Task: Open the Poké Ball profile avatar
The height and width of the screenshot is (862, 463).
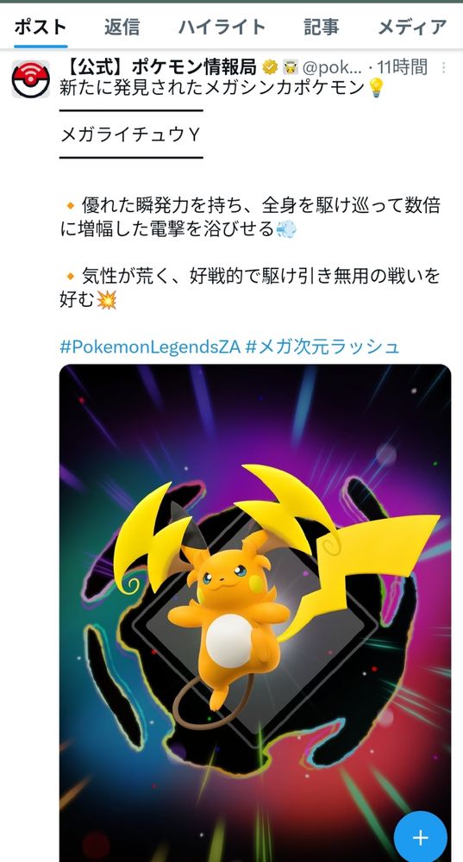Action: pyautogui.click(x=30, y=79)
